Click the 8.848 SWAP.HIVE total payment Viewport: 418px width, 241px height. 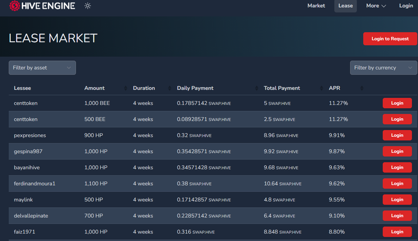tap(282, 232)
